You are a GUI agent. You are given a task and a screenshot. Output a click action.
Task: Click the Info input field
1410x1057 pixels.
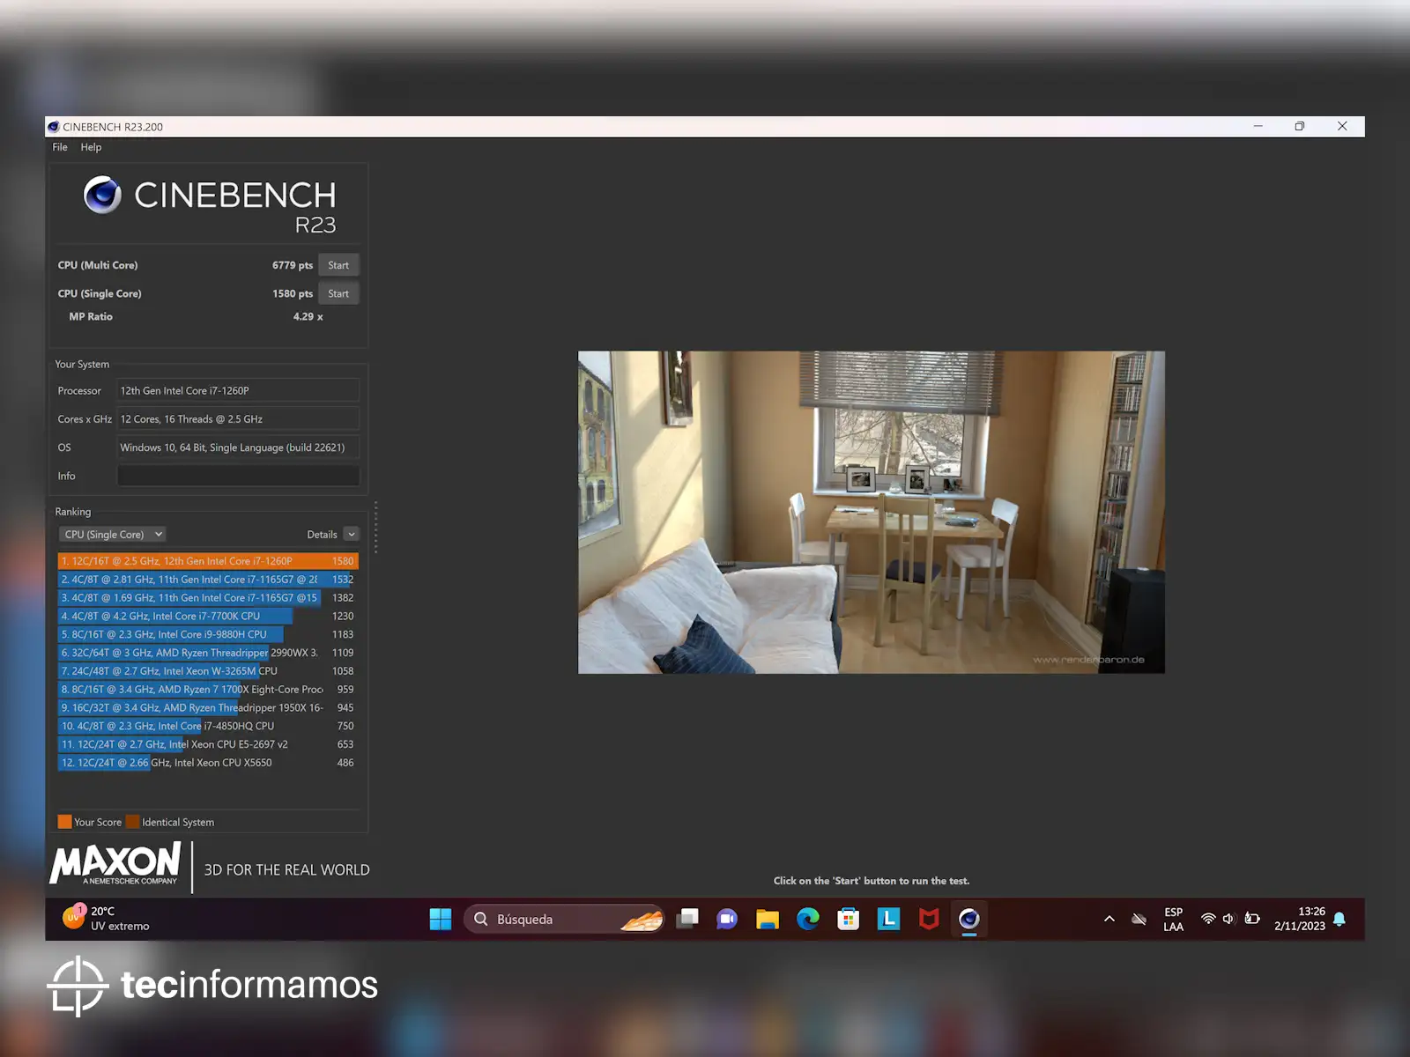point(238,476)
